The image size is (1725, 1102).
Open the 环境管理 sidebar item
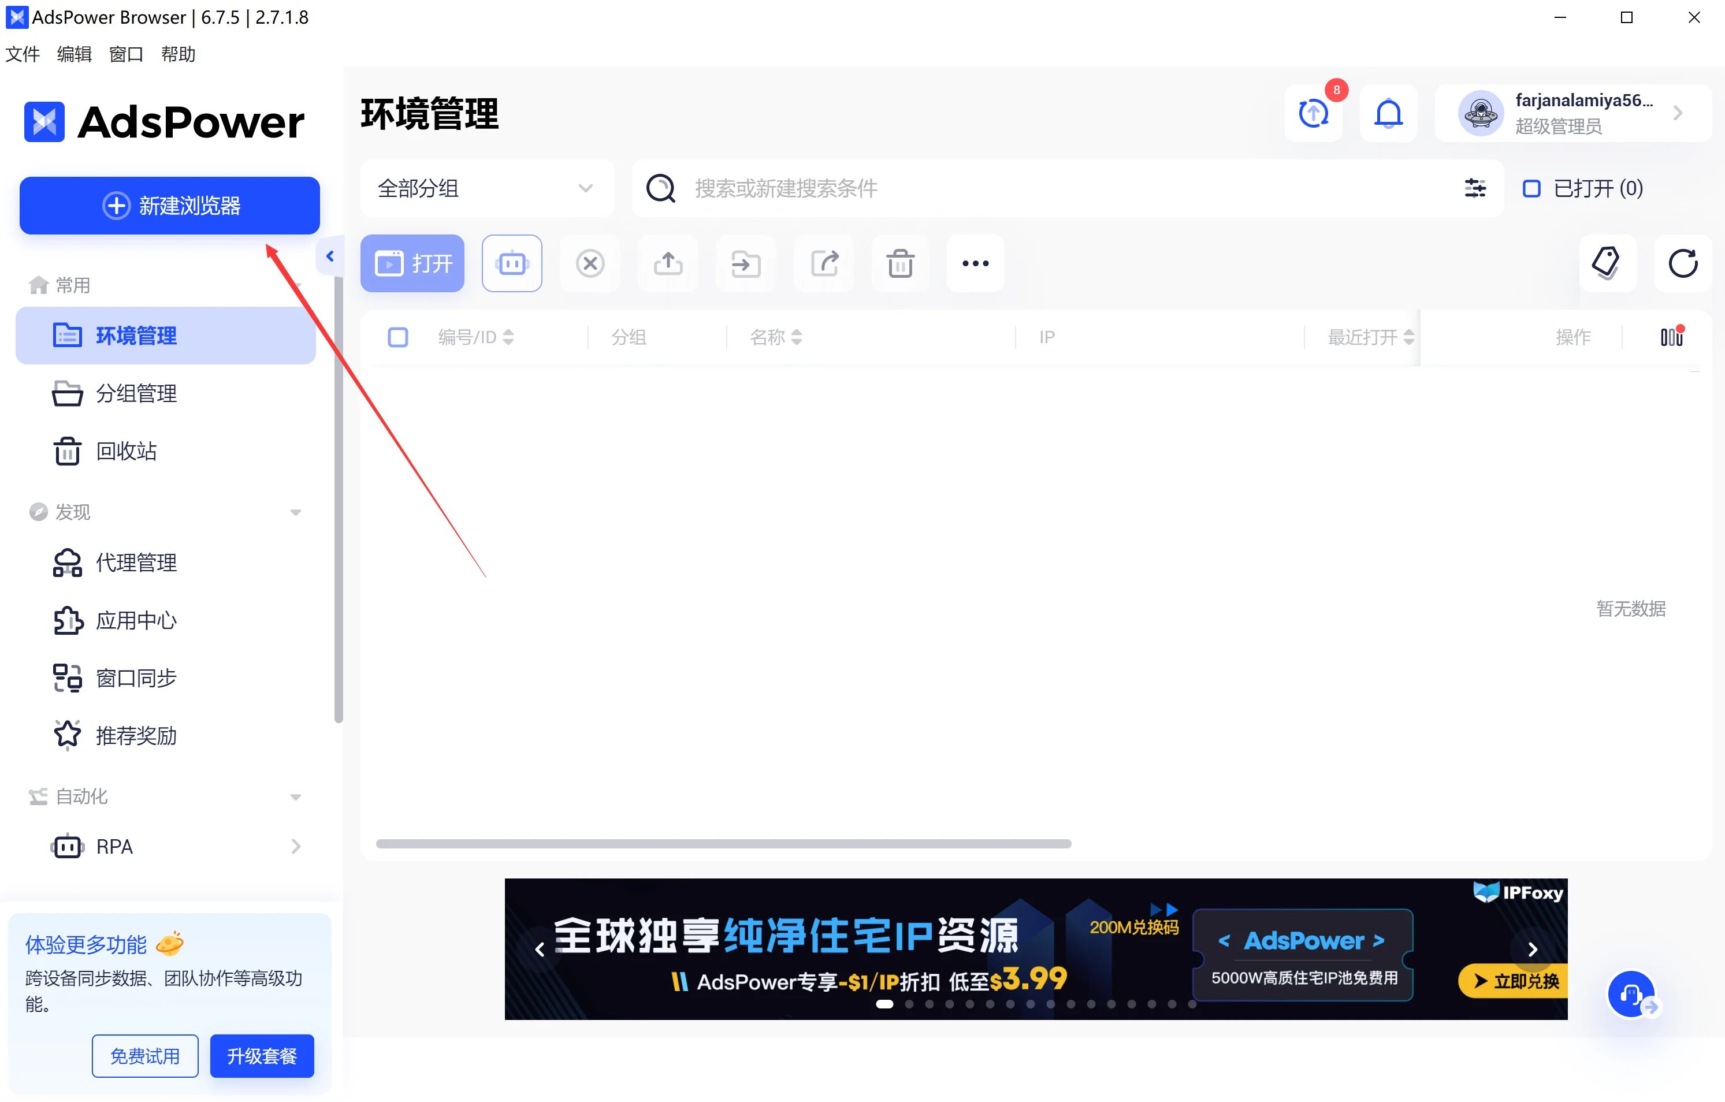click(165, 336)
